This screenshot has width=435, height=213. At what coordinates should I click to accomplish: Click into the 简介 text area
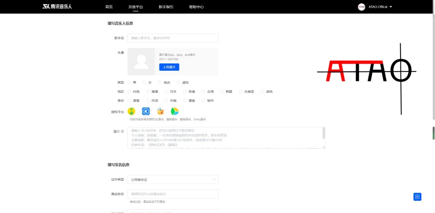click(x=226, y=138)
